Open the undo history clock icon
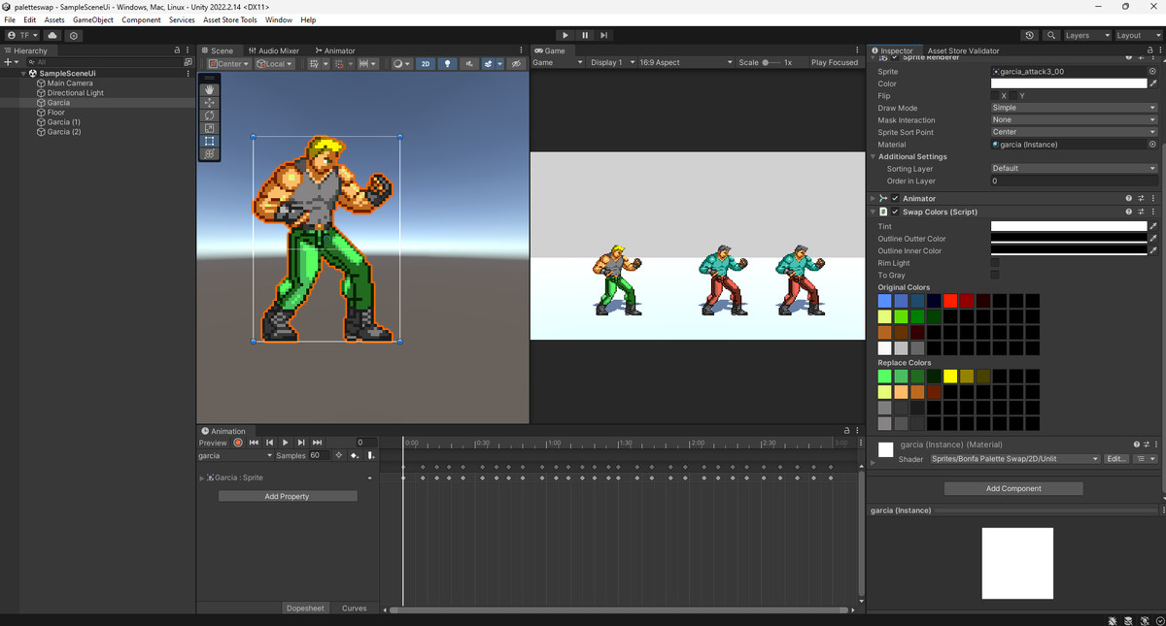This screenshot has width=1166, height=626. point(1030,35)
